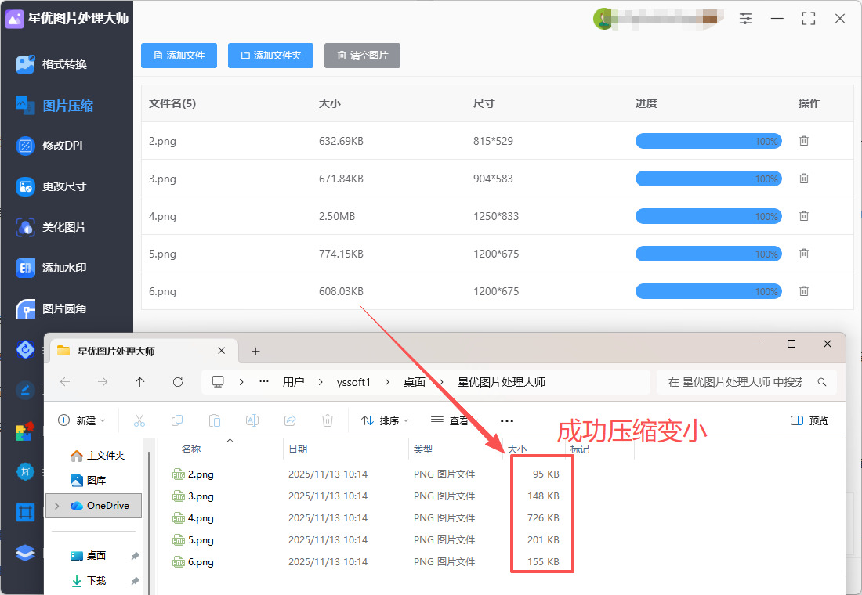Click the 星优图片处理大师 app logo

pyautogui.click(x=14, y=19)
